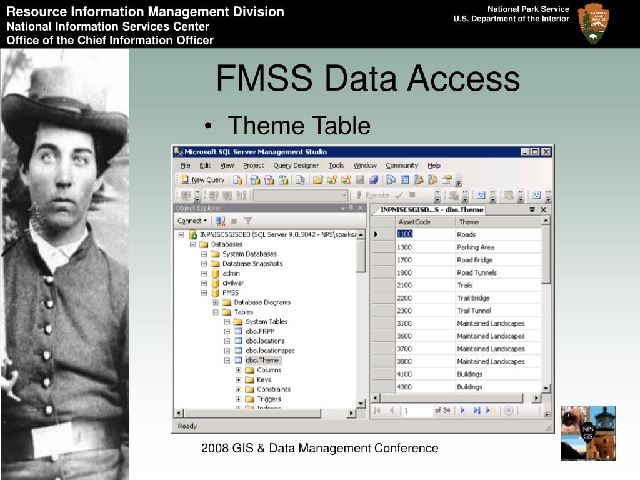Open the Tools menu
The image size is (640, 480).
click(336, 165)
